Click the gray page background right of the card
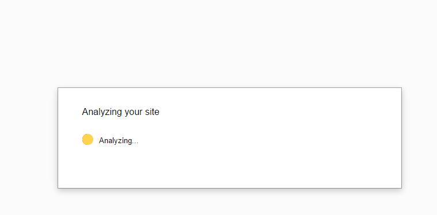This screenshot has height=215, width=437. coord(420,138)
